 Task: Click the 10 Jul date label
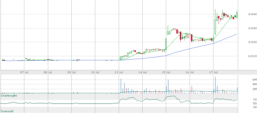95,72
